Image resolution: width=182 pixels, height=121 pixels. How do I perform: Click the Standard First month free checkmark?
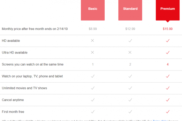[x=130, y=112]
